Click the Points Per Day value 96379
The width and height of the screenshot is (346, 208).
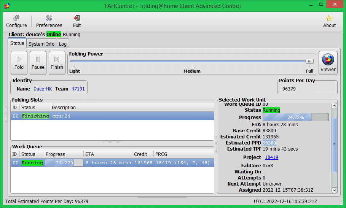[289, 89]
